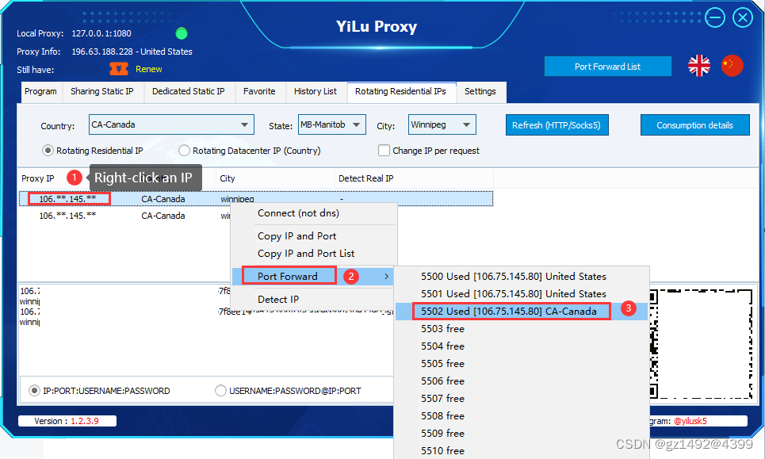Select port 5501 Used United States
Viewport: 765px width, 459px height.
pos(522,293)
